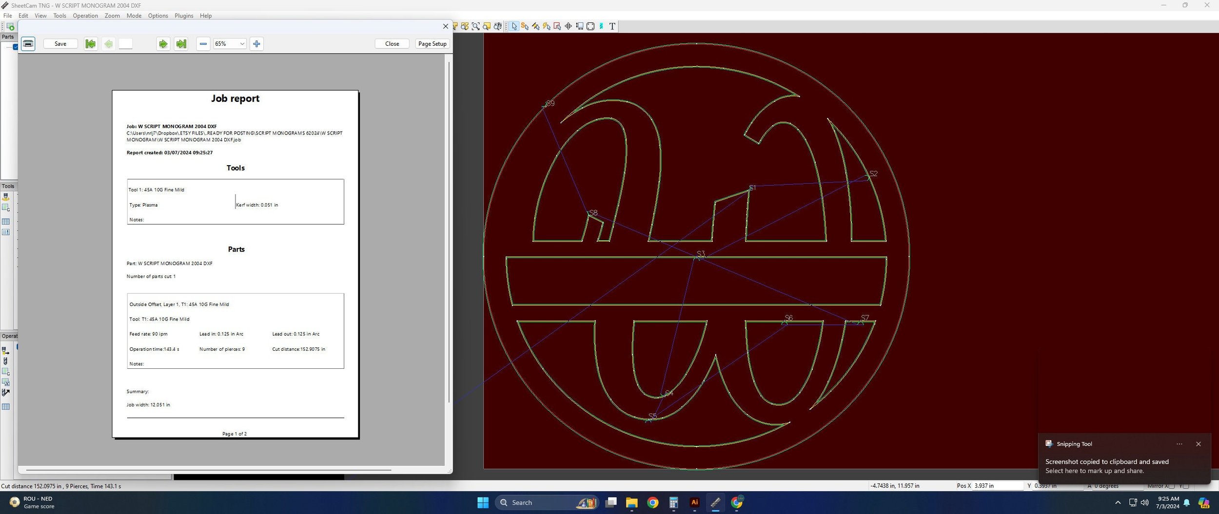Show hidden system tray icons chevron
The image size is (1219, 514).
coord(1118,503)
